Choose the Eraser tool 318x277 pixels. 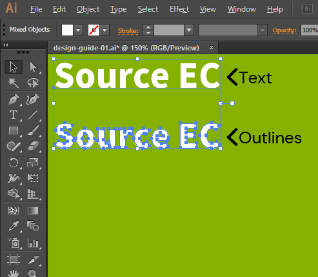click(x=33, y=146)
